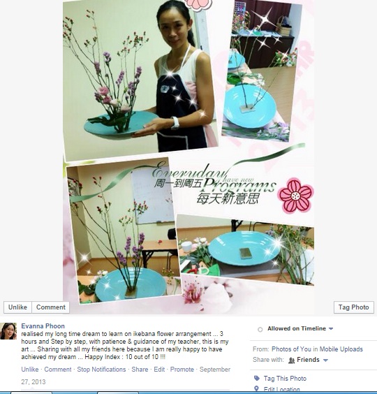Open the Evanna Phoon profile name link
This screenshot has height=394, width=377.
click(43, 326)
